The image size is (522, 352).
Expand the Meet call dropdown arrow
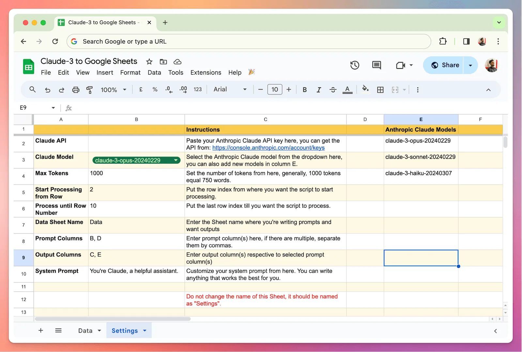(411, 65)
